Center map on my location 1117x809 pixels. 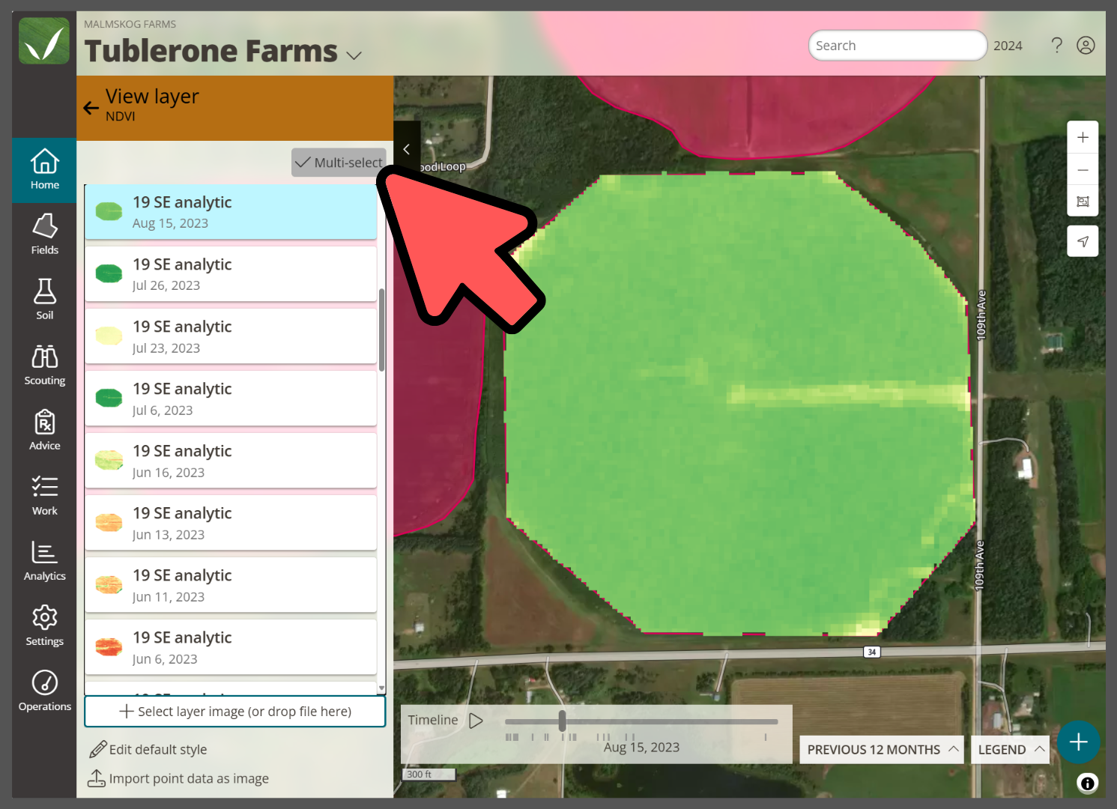pos(1083,241)
